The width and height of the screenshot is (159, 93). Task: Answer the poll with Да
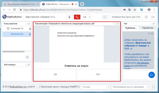(55, 74)
